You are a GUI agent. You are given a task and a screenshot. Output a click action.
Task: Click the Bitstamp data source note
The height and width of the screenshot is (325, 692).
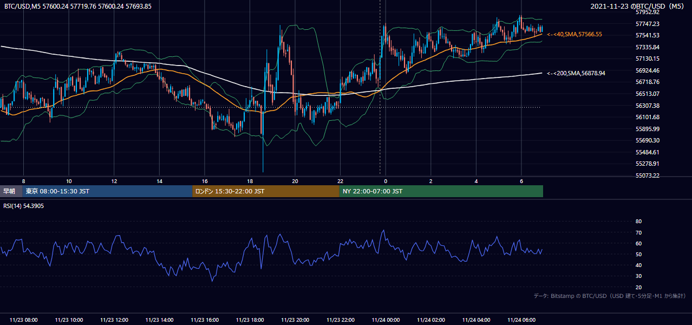[610, 296]
